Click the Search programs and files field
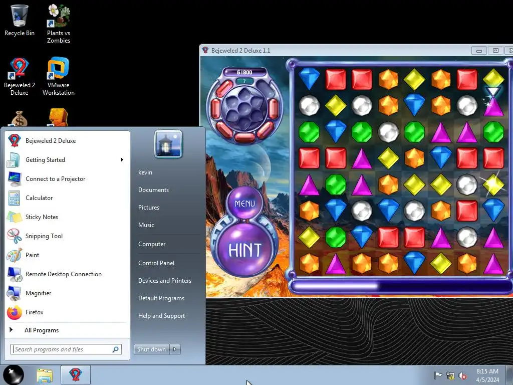The width and height of the screenshot is (513, 385). [x=66, y=349]
